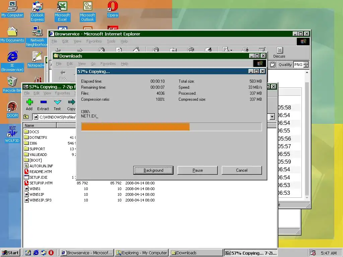Click Internet Explorer vertical scrollbar up arrow
Image resolution: width=343 pixels, height=257 pixels.
tap(307, 72)
